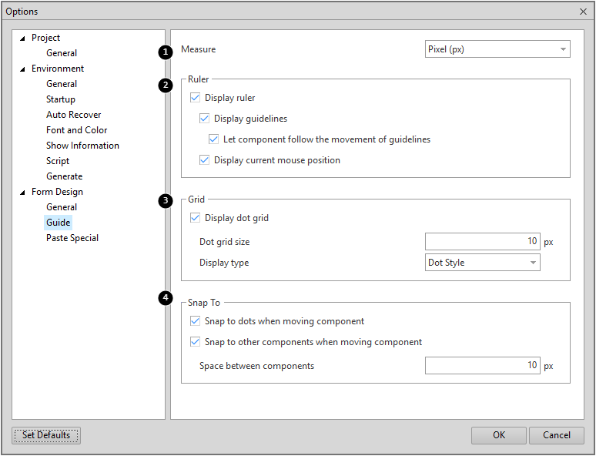Toggle Display guidelines checkbox
This screenshot has height=456, width=596.
click(204, 119)
